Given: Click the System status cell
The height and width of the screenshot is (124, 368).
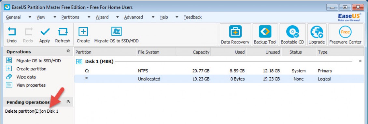Looking at the screenshot, I should (x=299, y=71).
